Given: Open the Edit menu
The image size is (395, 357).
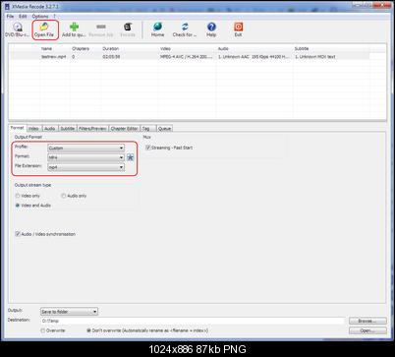Looking at the screenshot, I should [23, 16].
